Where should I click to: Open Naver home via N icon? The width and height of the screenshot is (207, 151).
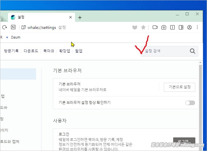13,27
